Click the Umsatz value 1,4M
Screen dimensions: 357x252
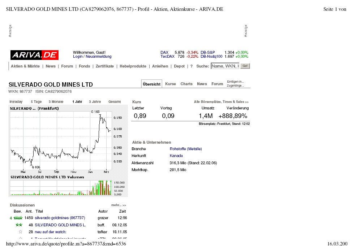tap(206, 116)
